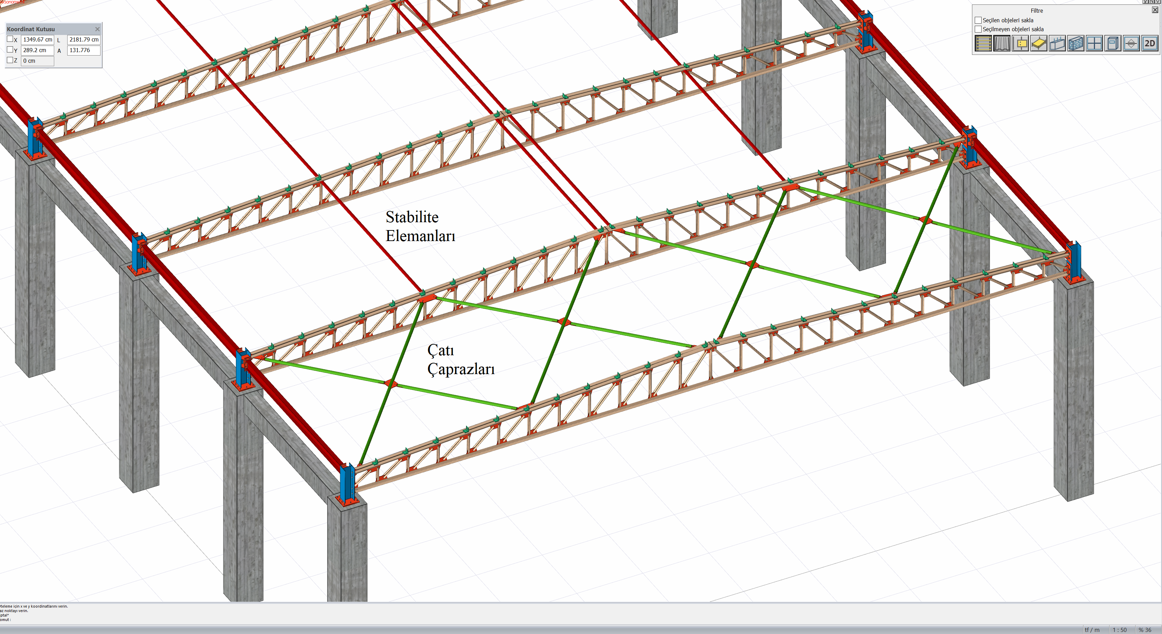
Task: Toggle the corrugated roof sheet filter icon
Action: (x=1001, y=43)
